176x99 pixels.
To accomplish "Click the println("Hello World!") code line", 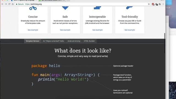I will (x=63, y=79).
